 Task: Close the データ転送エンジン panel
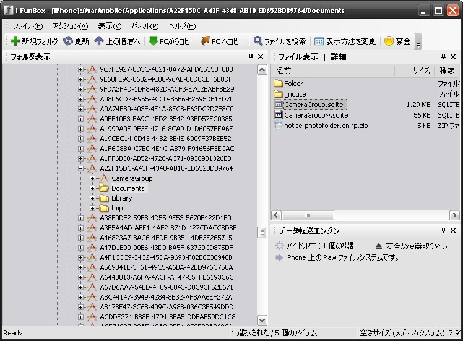click(453, 230)
